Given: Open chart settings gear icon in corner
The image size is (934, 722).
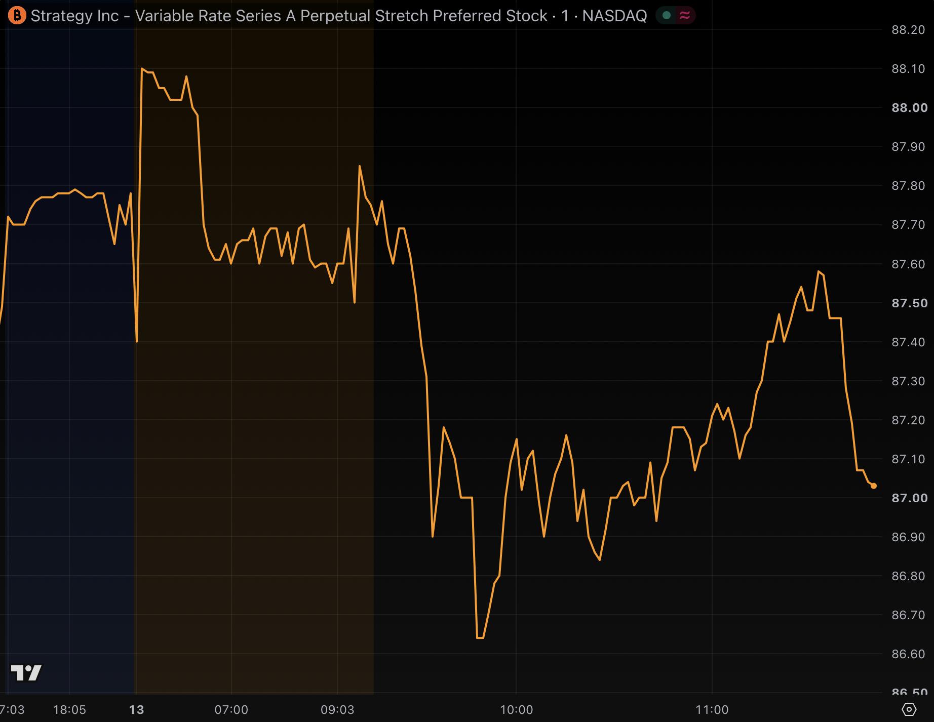Looking at the screenshot, I should pyautogui.click(x=909, y=709).
